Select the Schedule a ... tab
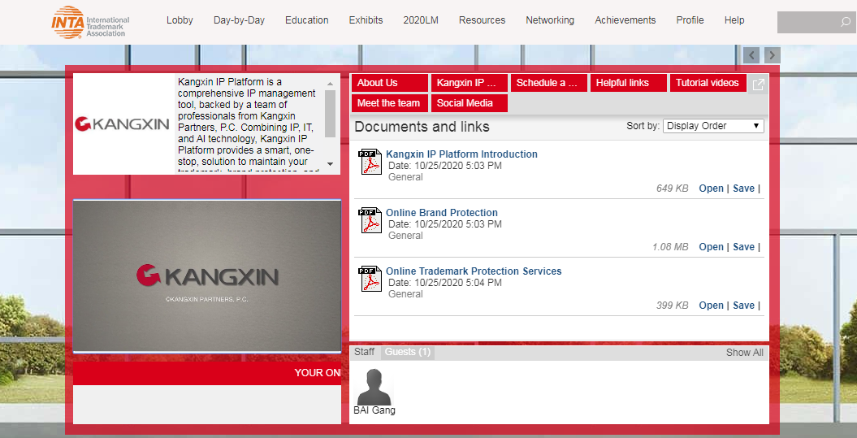 549,83
